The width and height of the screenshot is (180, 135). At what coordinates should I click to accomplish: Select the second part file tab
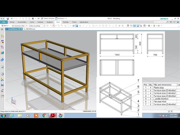point(30,29)
